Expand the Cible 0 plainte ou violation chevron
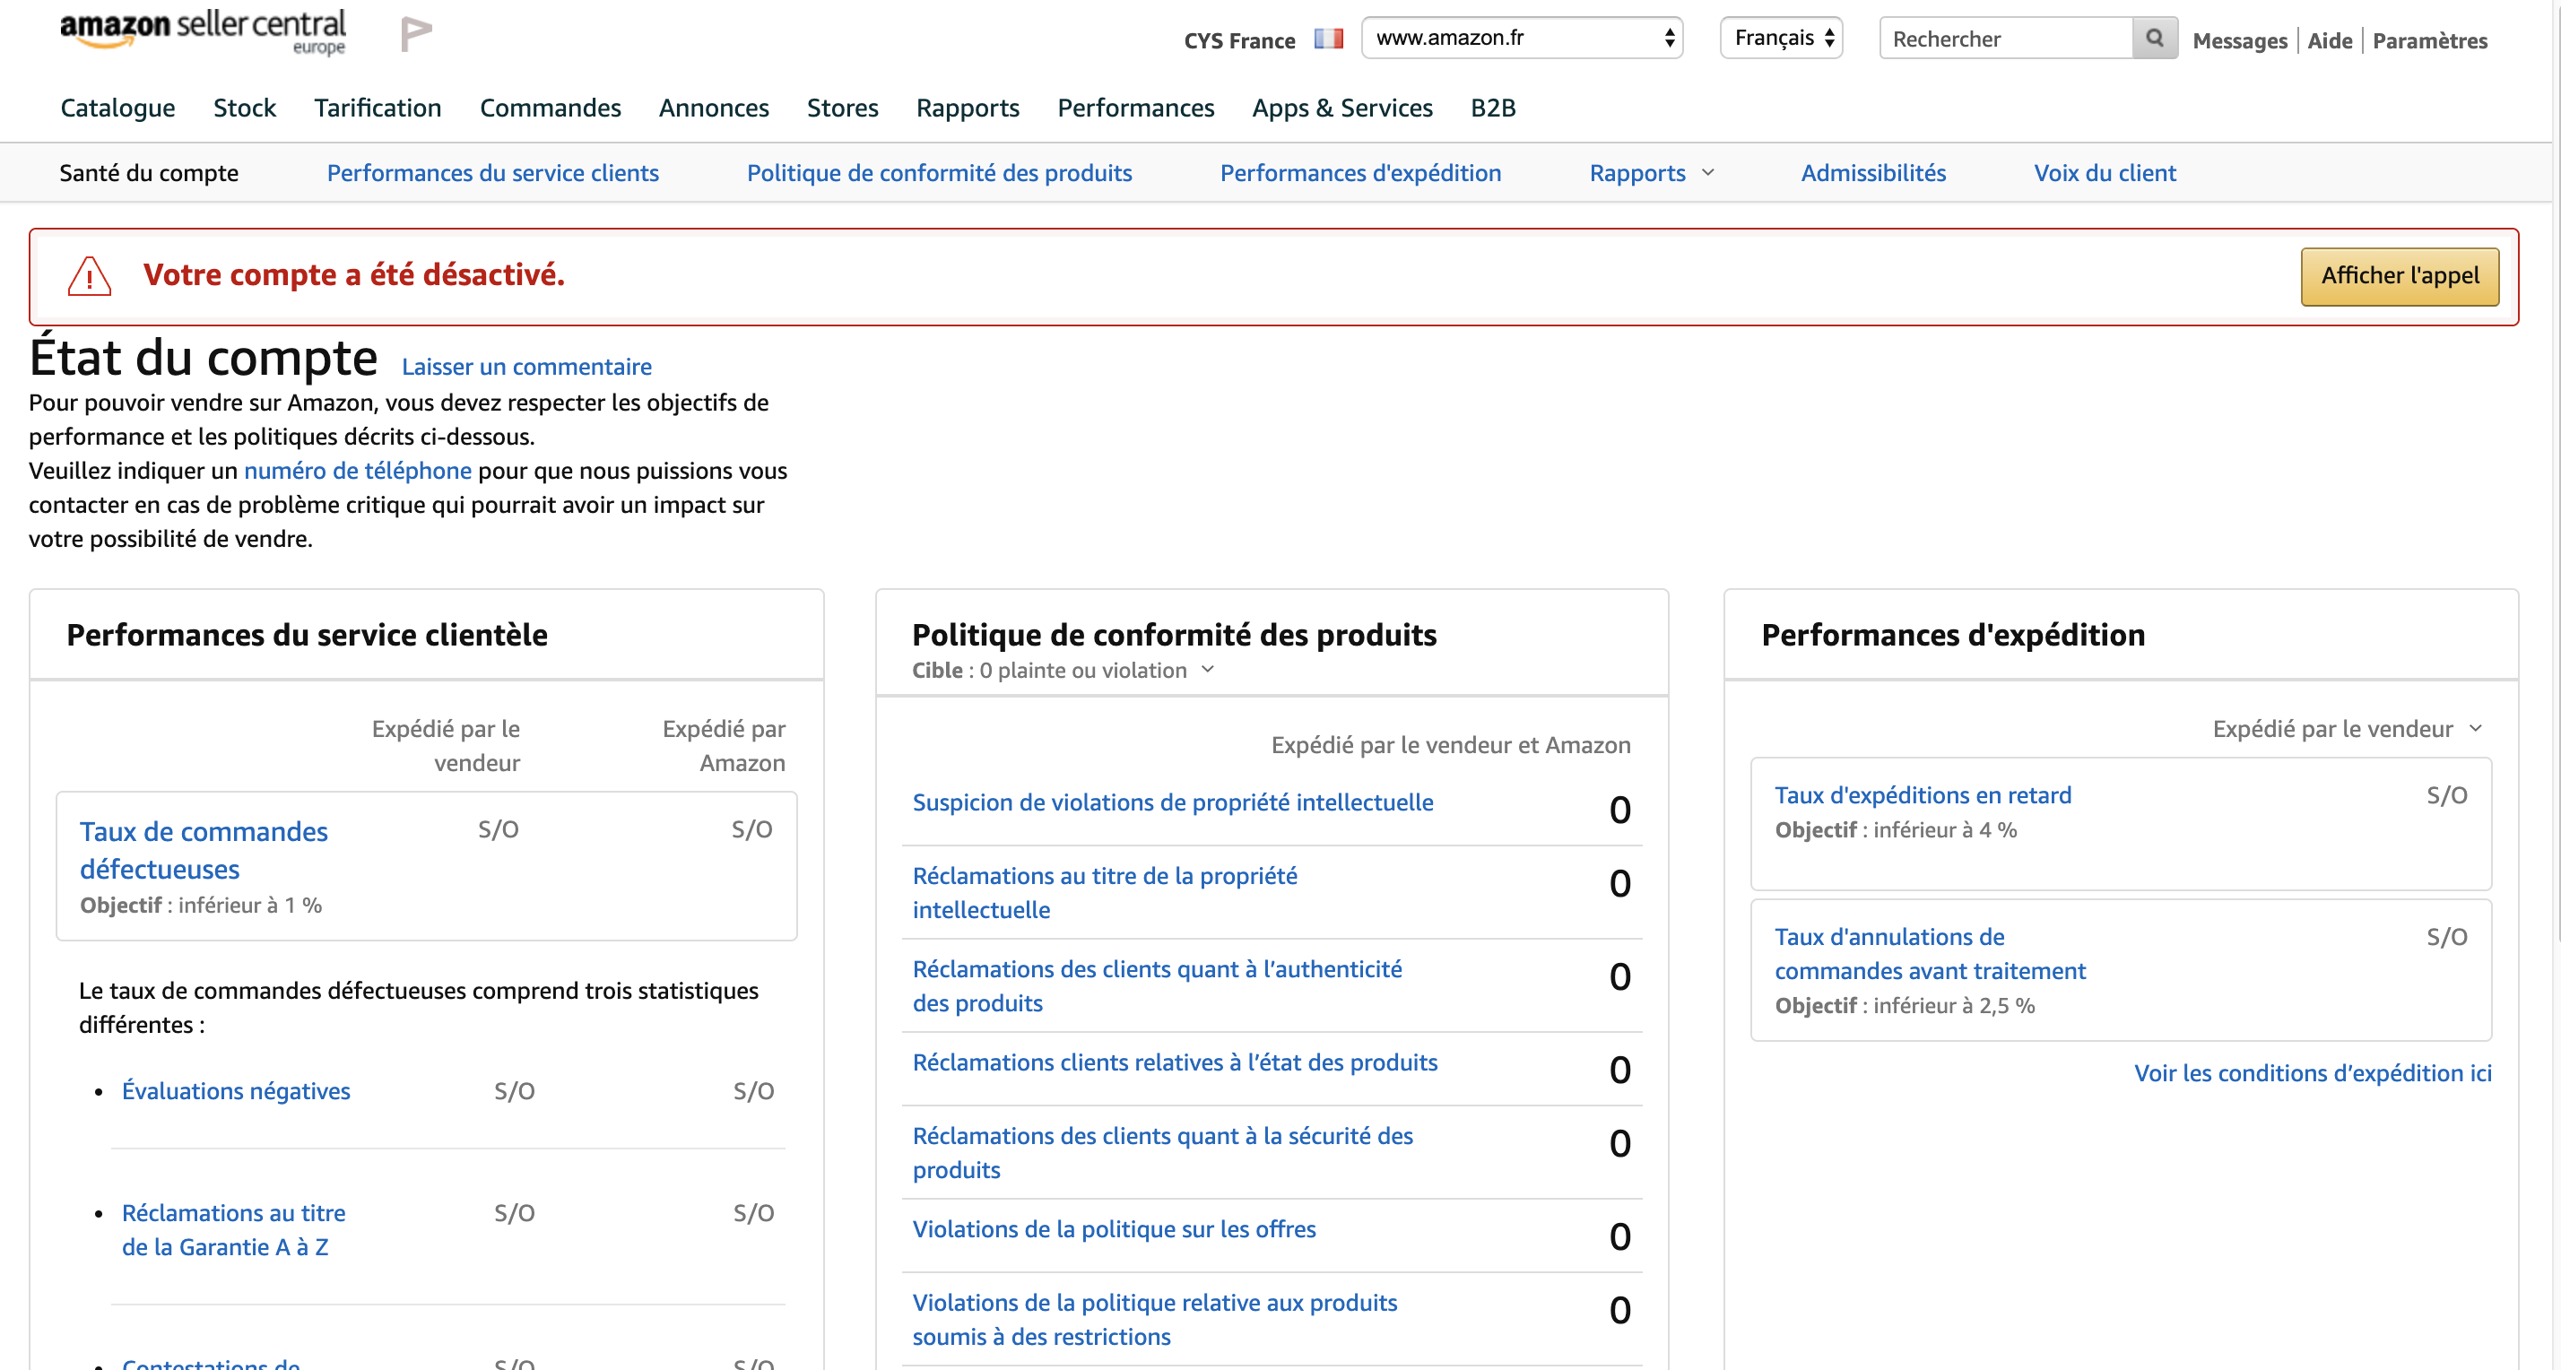The width and height of the screenshot is (2561, 1370). pyautogui.click(x=1208, y=670)
